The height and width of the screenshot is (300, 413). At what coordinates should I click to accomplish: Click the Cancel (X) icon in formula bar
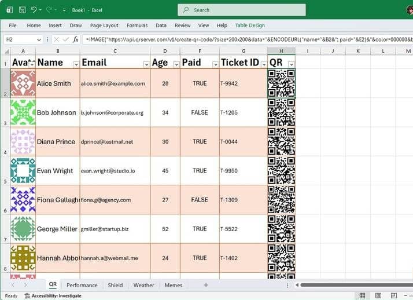(x=56, y=39)
